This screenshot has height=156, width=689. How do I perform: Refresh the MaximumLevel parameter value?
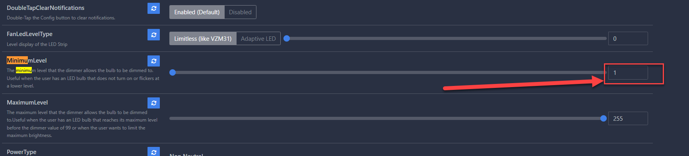point(153,103)
